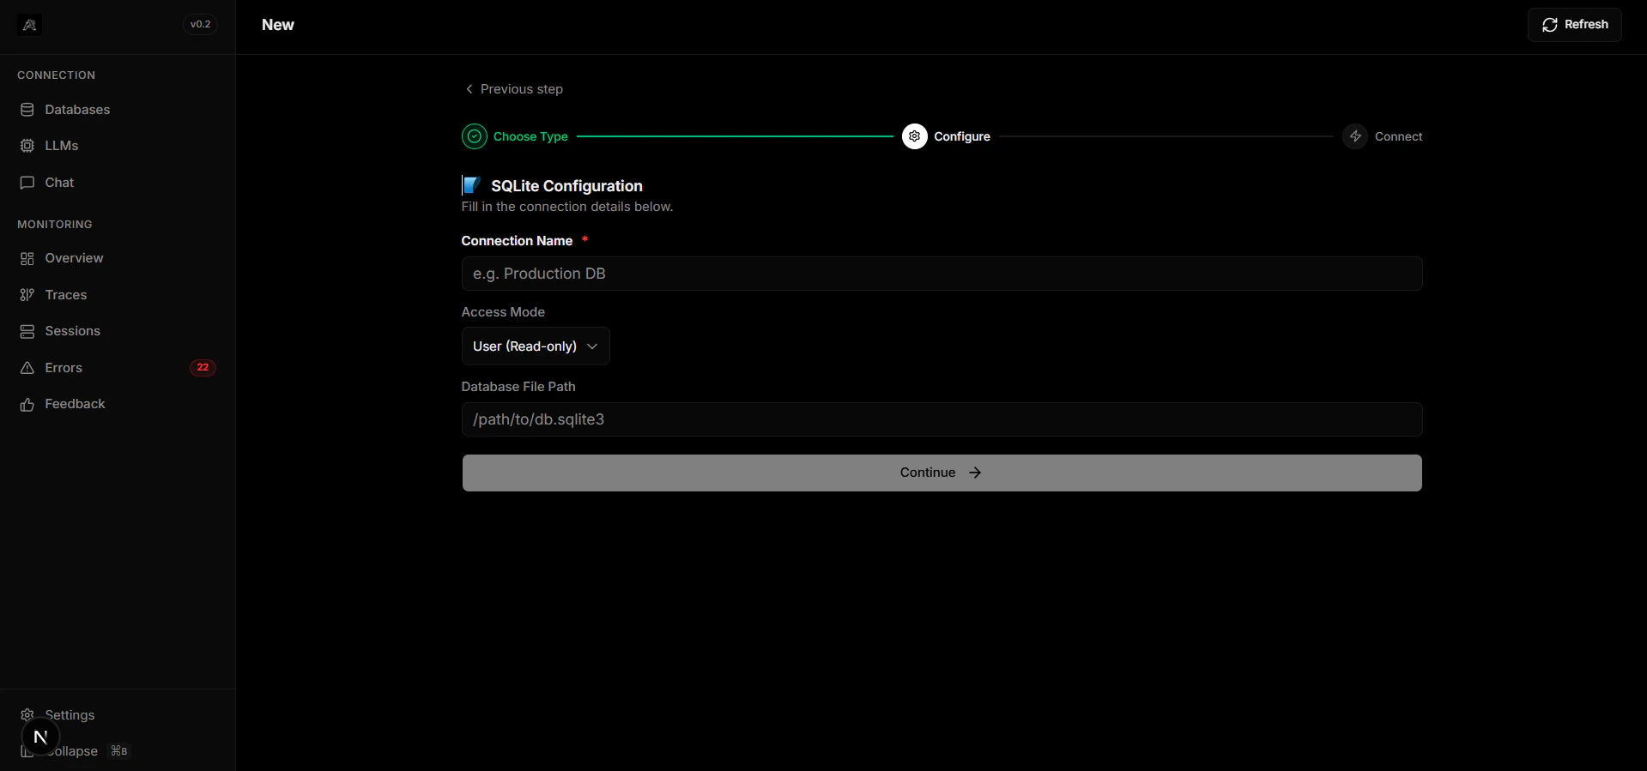Click the SQLite Configuration heading

click(566, 186)
